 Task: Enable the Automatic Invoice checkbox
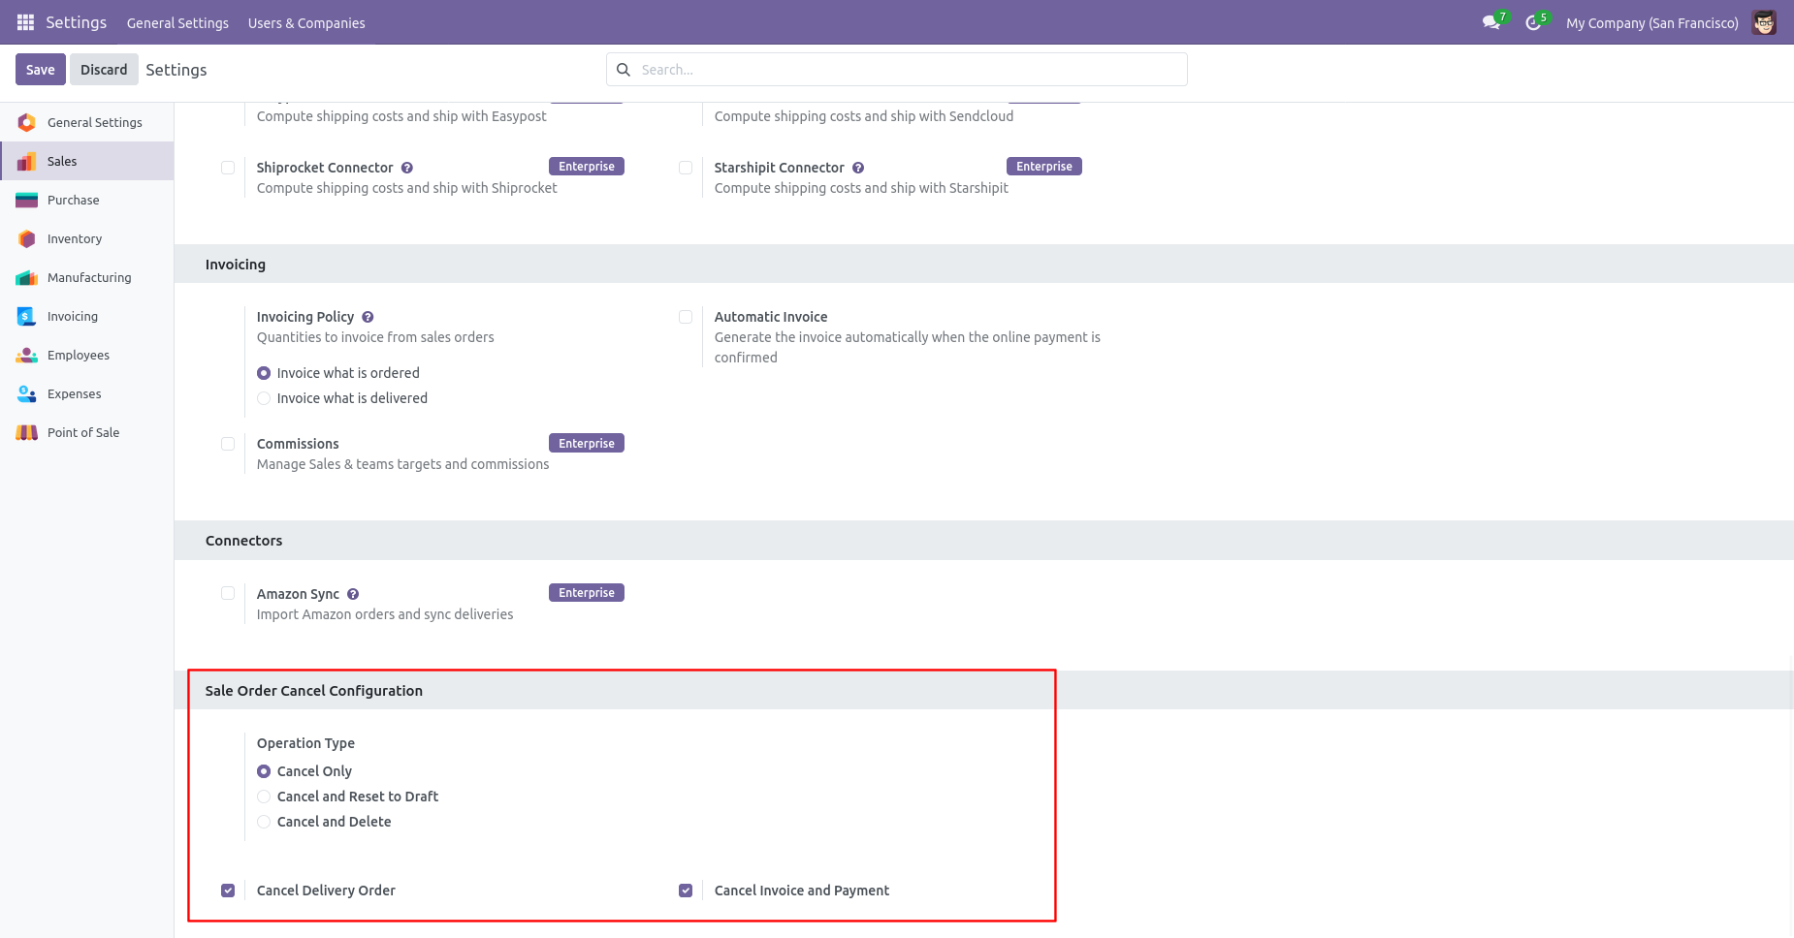[686, 317]
